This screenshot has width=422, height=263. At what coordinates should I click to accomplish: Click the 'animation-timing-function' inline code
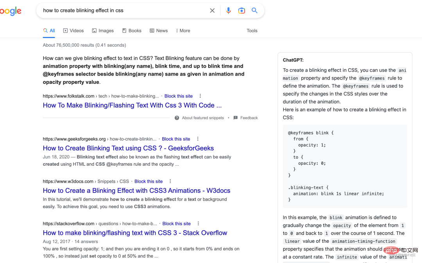[x=364, y=241]
